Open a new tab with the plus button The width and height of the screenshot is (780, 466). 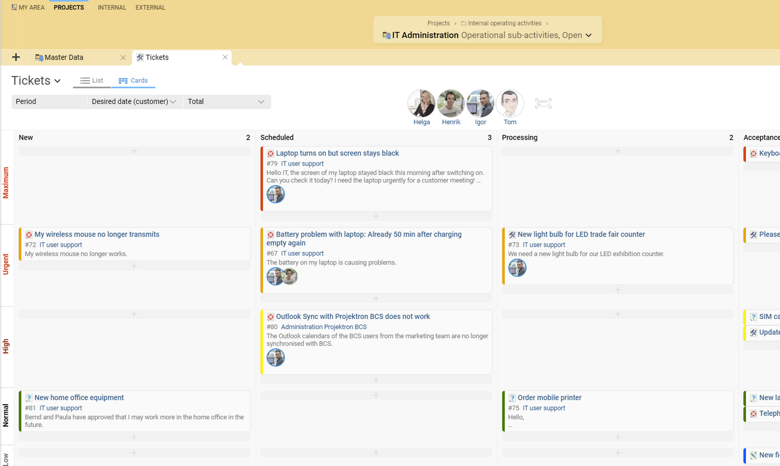(16, 57)
